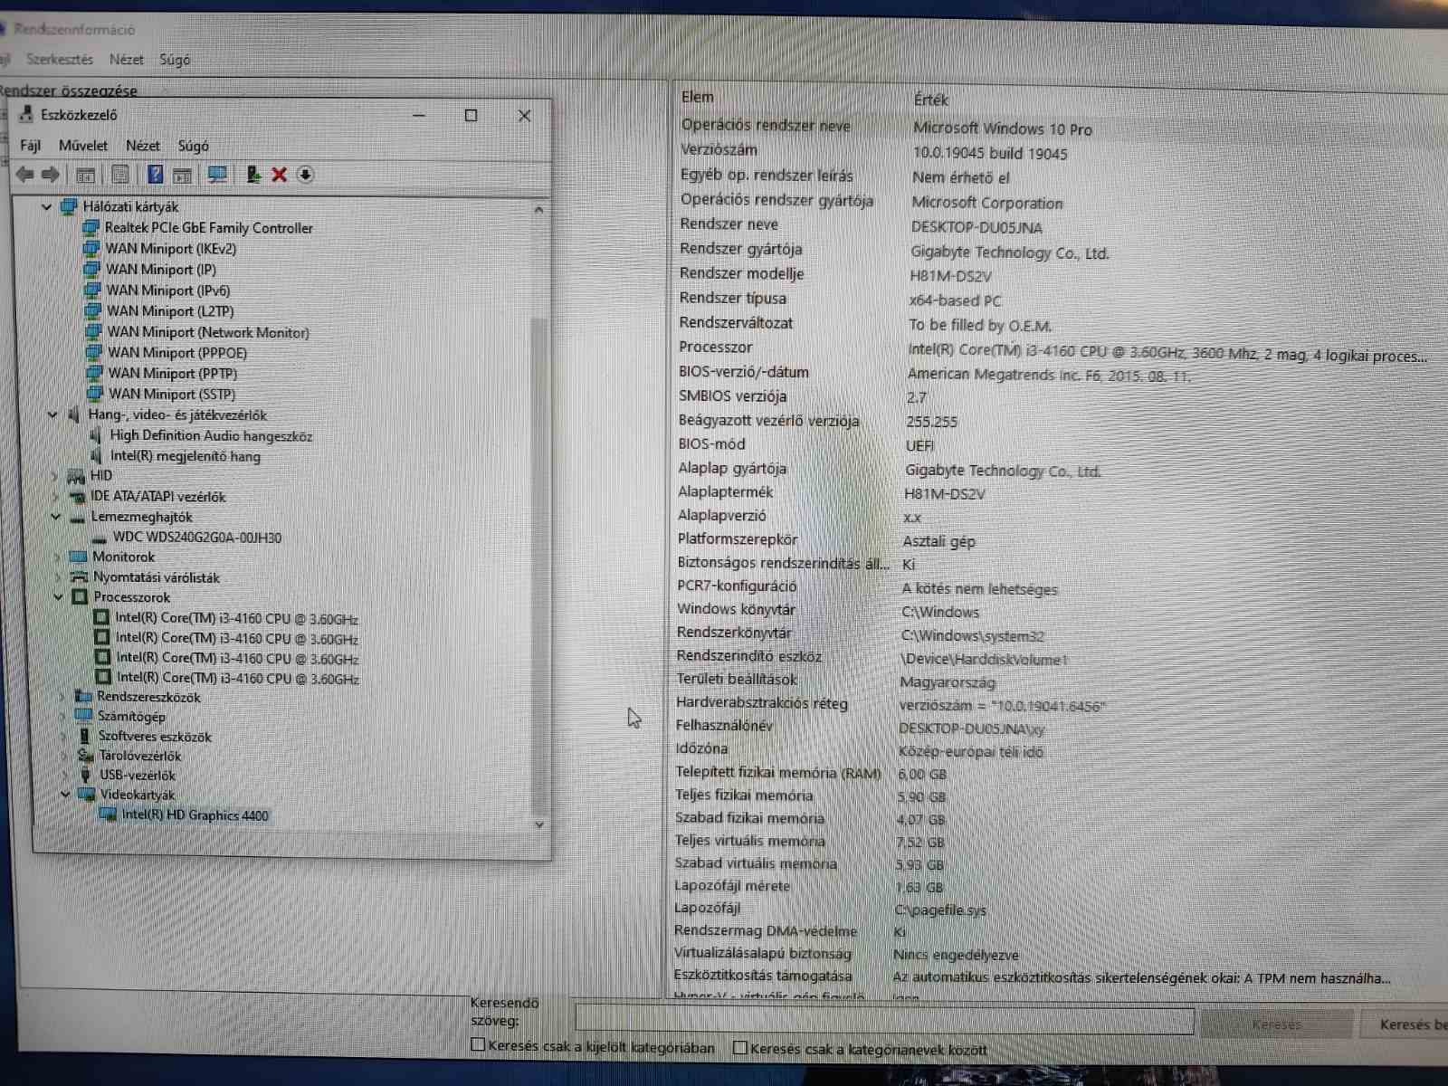1448x1086 pixels.
Task: Click the 'Rendszer modellje' H81M-DS2V value
Action: (950, 276)
